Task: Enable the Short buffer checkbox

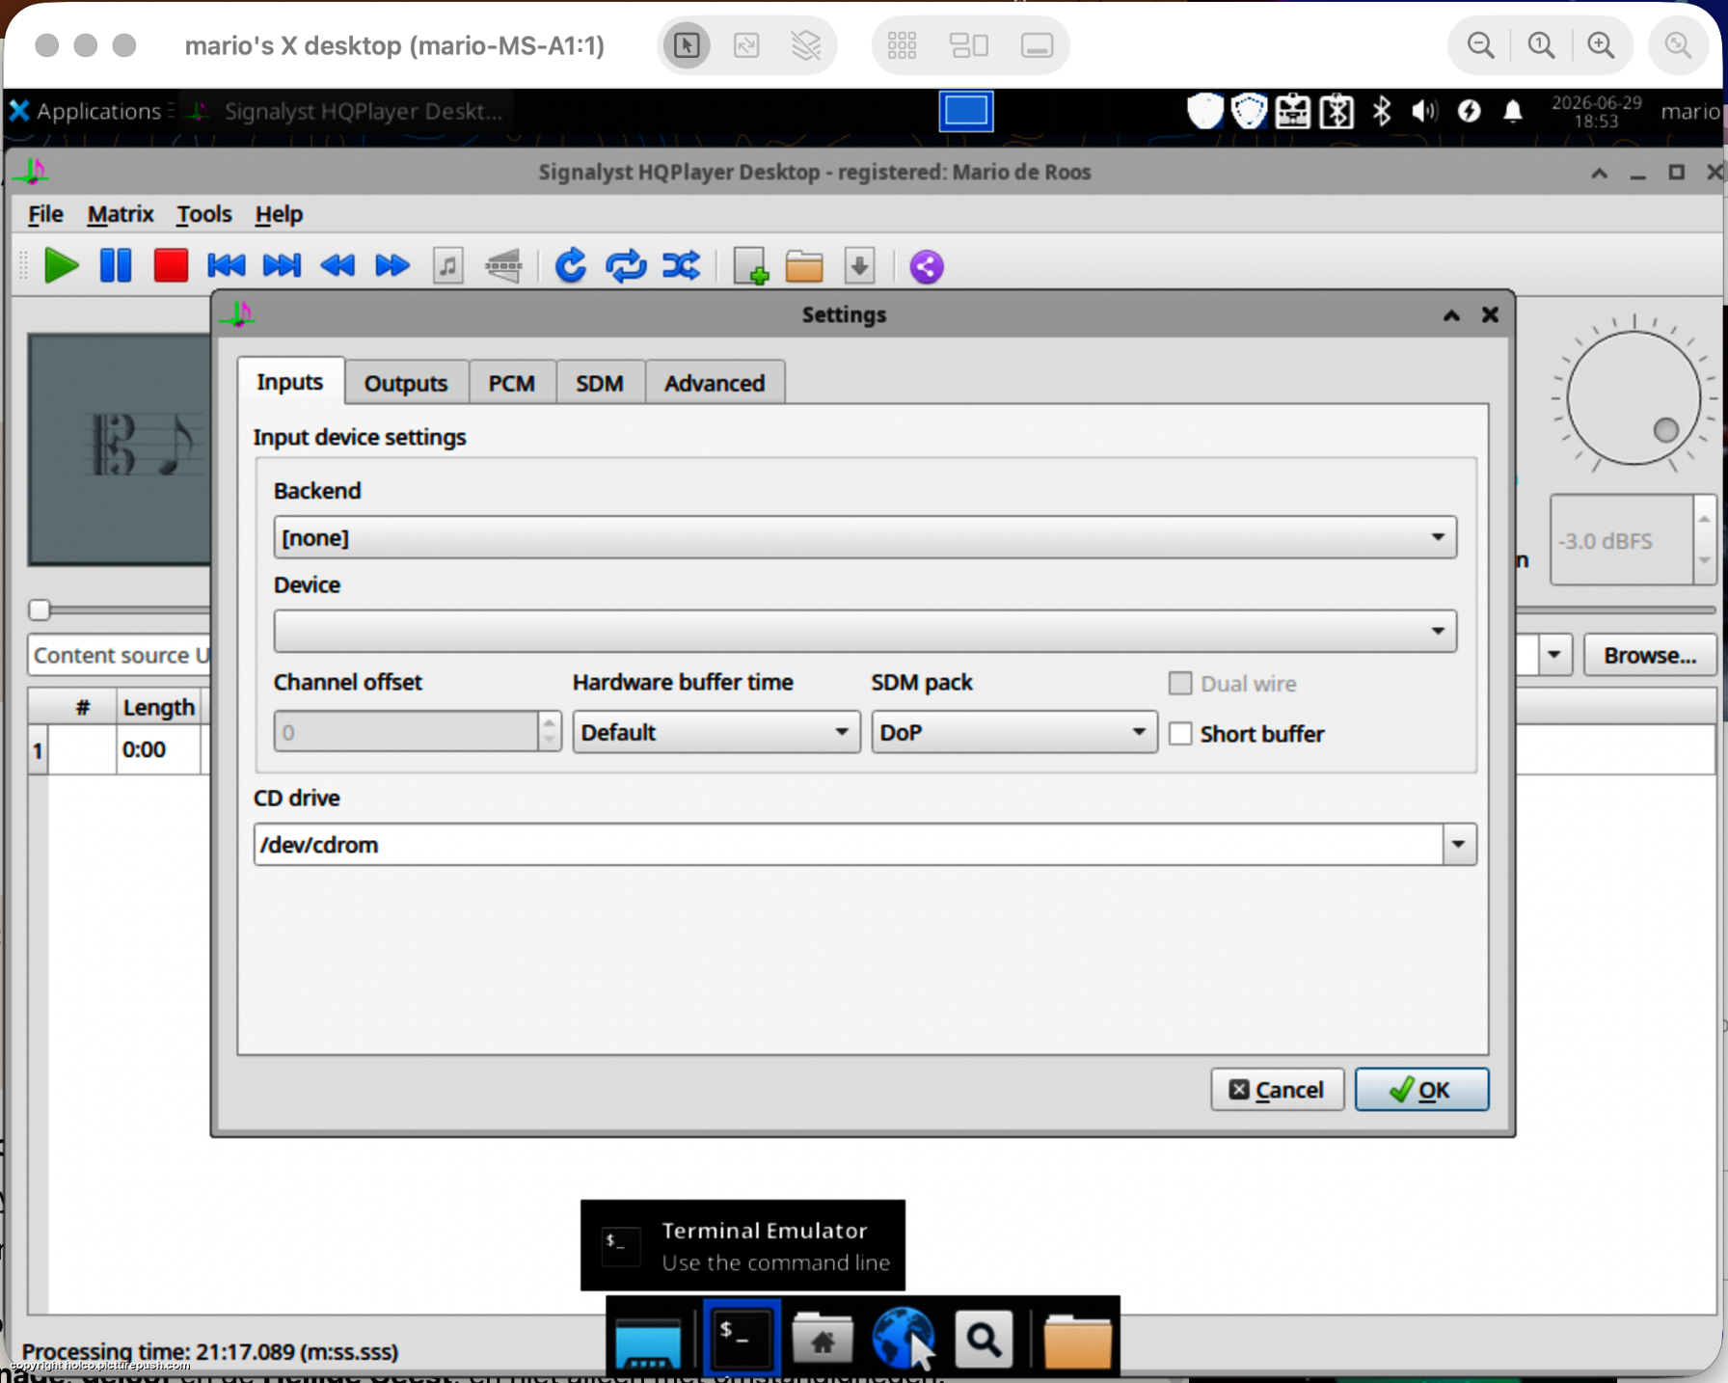Action: pos(1180,734)
